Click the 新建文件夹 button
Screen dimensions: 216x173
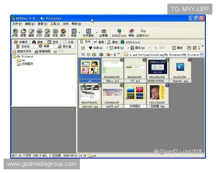(22, 52)
